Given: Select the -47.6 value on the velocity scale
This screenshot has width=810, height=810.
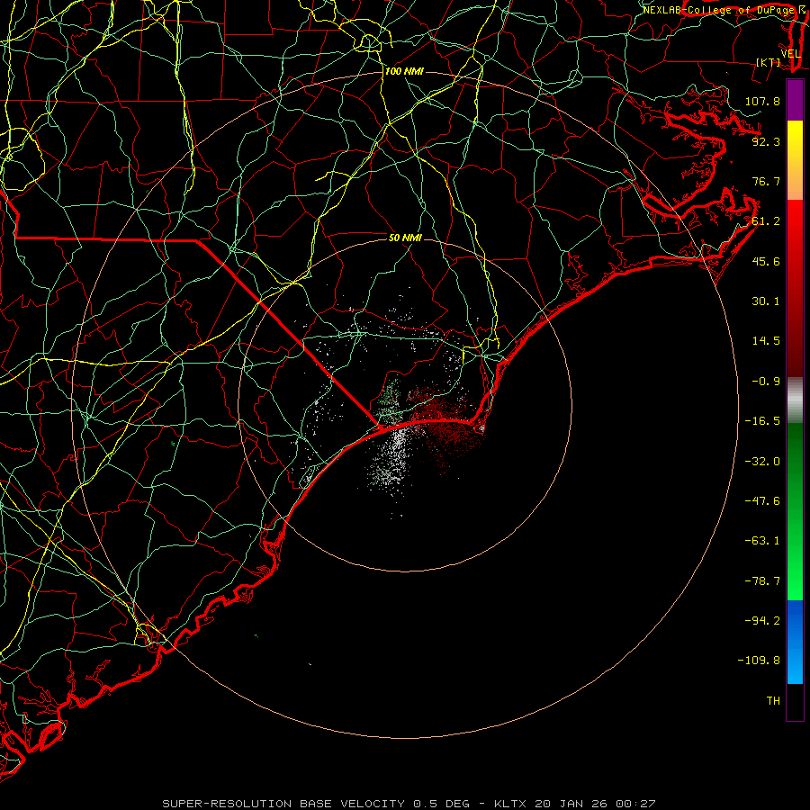Looking at the screenshot, I should (x=762, y=501).
